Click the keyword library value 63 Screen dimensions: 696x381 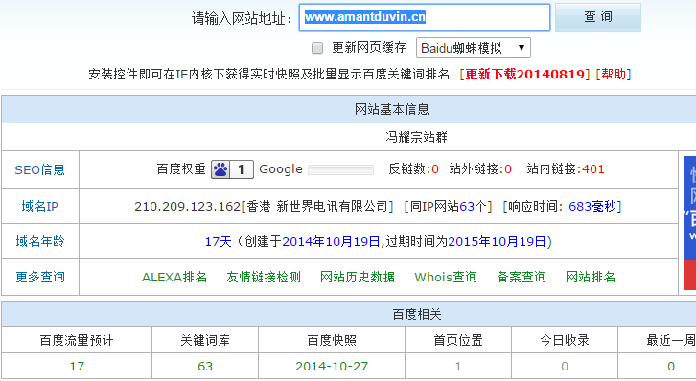tap(205, 367)
